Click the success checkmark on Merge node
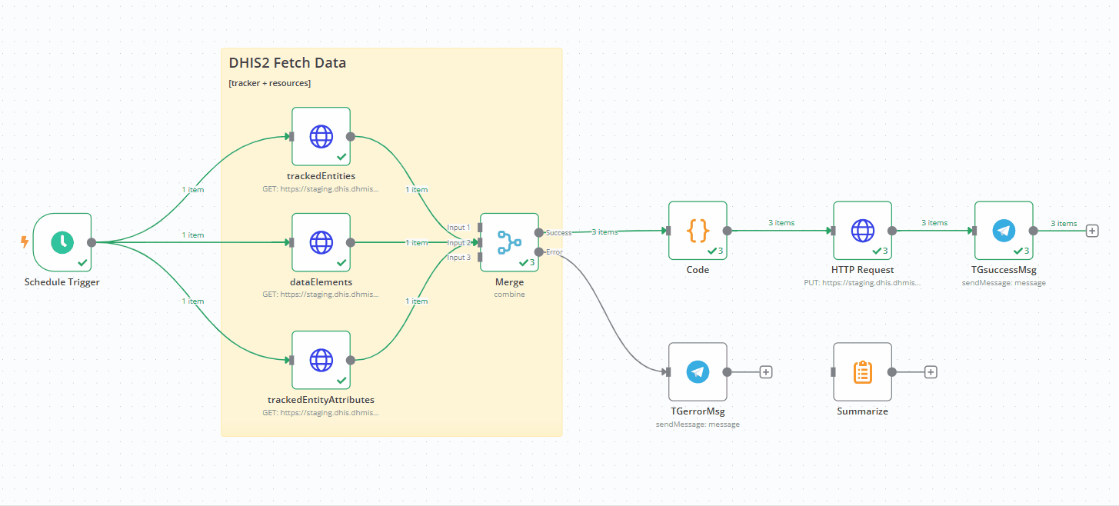This screenshot has width=1119, height=506. pos(524,263)
